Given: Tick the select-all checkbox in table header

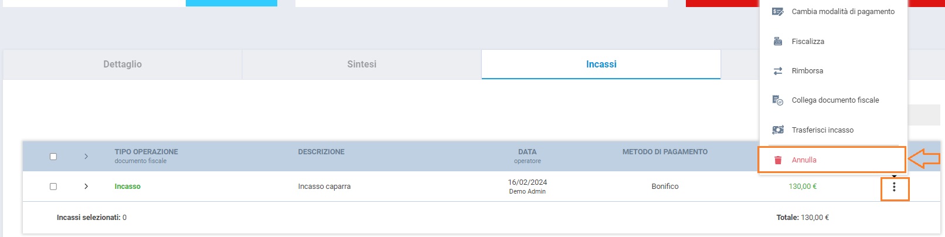Looking at the screenshot, I should pyautogui.click(x=53, y=157).
